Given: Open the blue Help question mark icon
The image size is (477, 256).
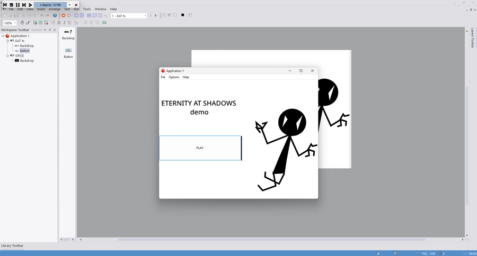Looking at the screenshot, I should (x=55, y=15).
